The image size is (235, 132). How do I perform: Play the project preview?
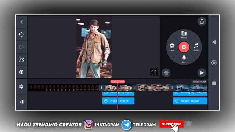pos(202,73)
